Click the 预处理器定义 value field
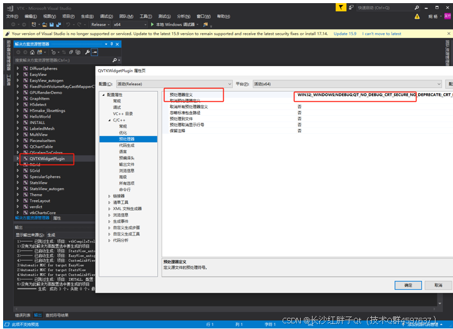 click(x=374, y=95)
